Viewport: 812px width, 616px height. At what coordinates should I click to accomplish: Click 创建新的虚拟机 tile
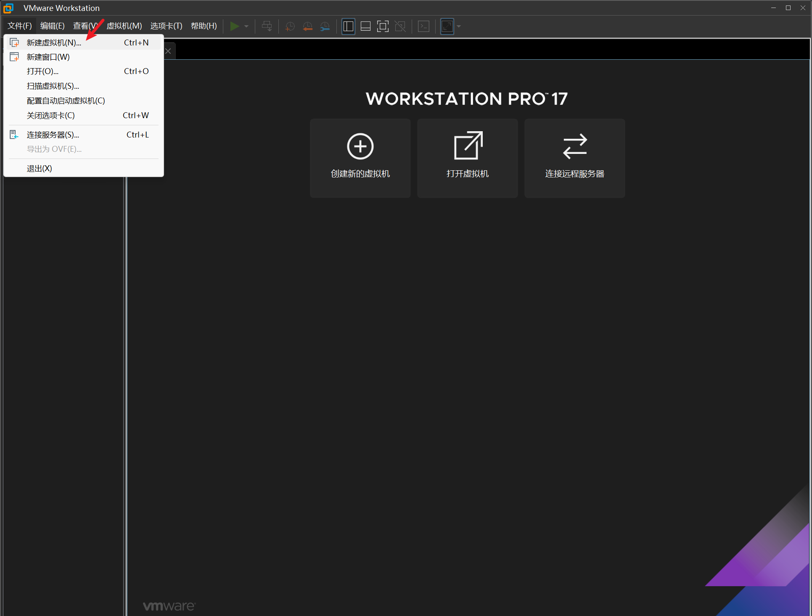coord(360,158)
